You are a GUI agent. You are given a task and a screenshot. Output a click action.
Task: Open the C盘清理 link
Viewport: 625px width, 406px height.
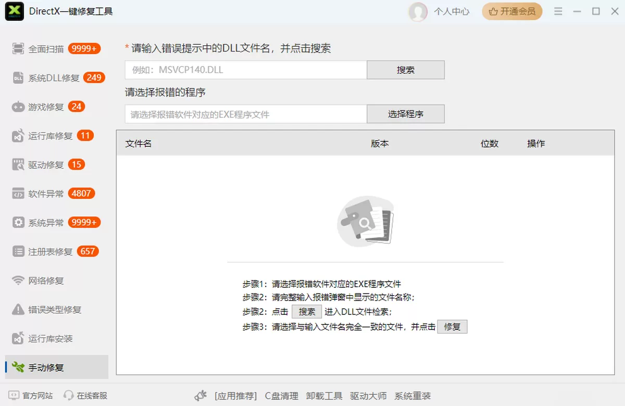click(282, 396)
